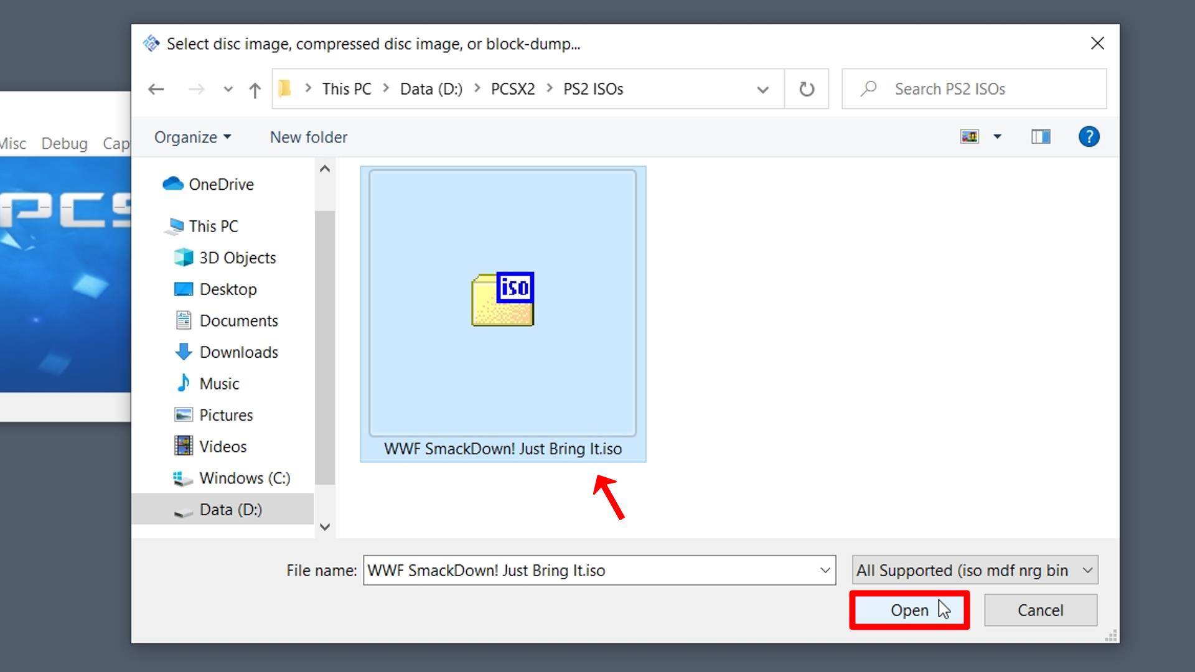
Task: Click the Data (D:) drive icon
Action: 183,512
